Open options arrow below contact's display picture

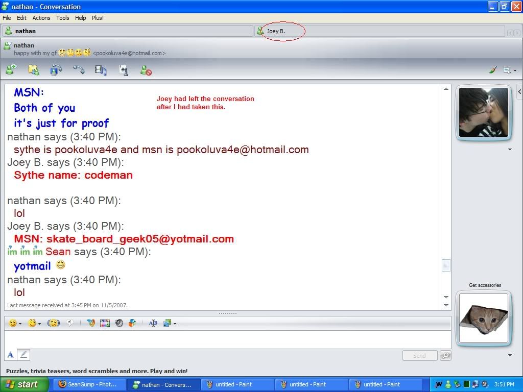(x=510, y=150)
